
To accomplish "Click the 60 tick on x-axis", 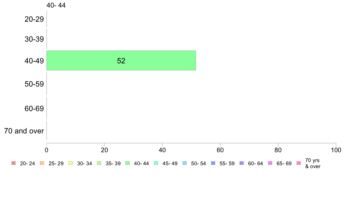I will coord(220,150).
